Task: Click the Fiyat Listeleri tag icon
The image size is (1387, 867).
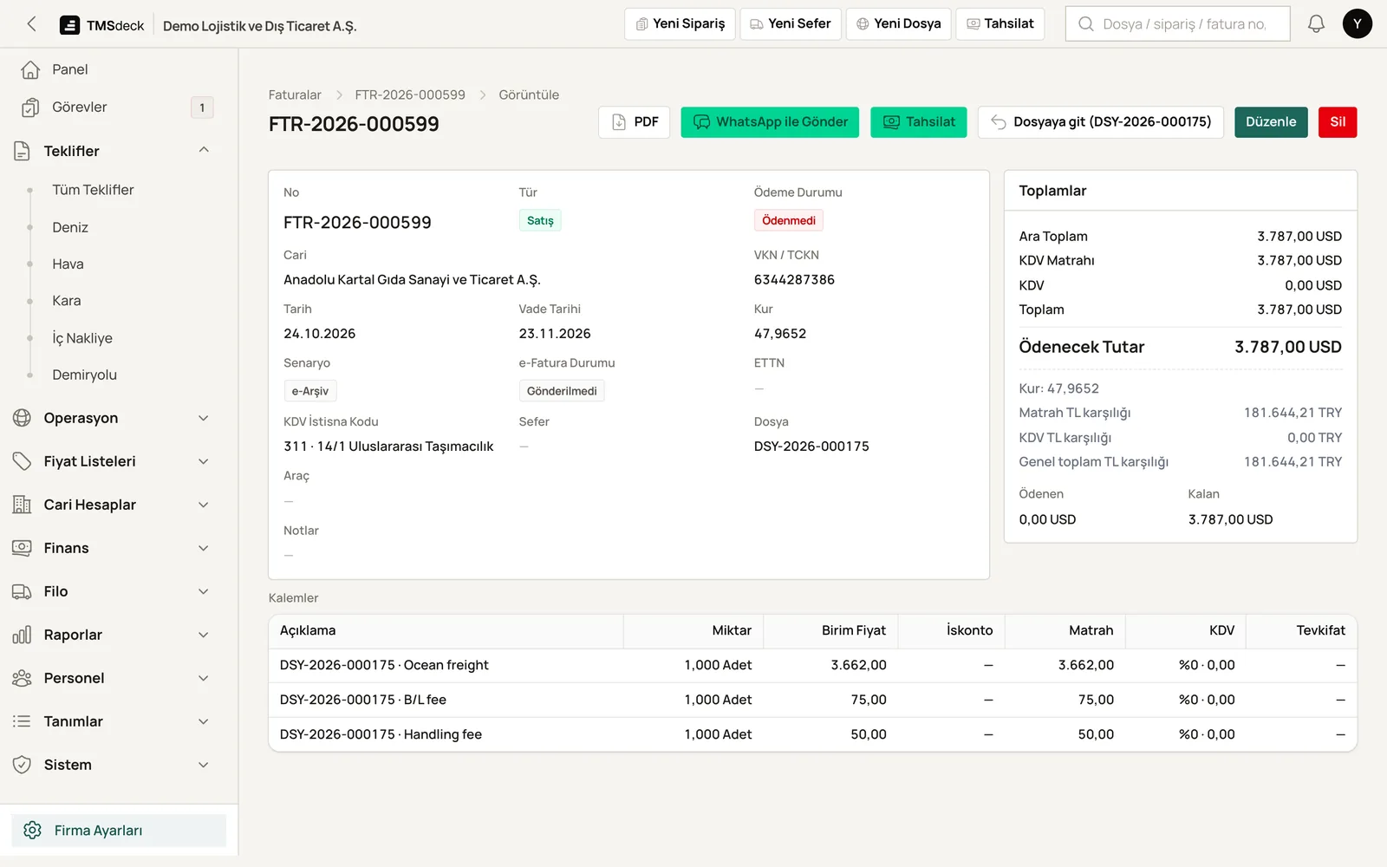Action: tap(23, 461)
